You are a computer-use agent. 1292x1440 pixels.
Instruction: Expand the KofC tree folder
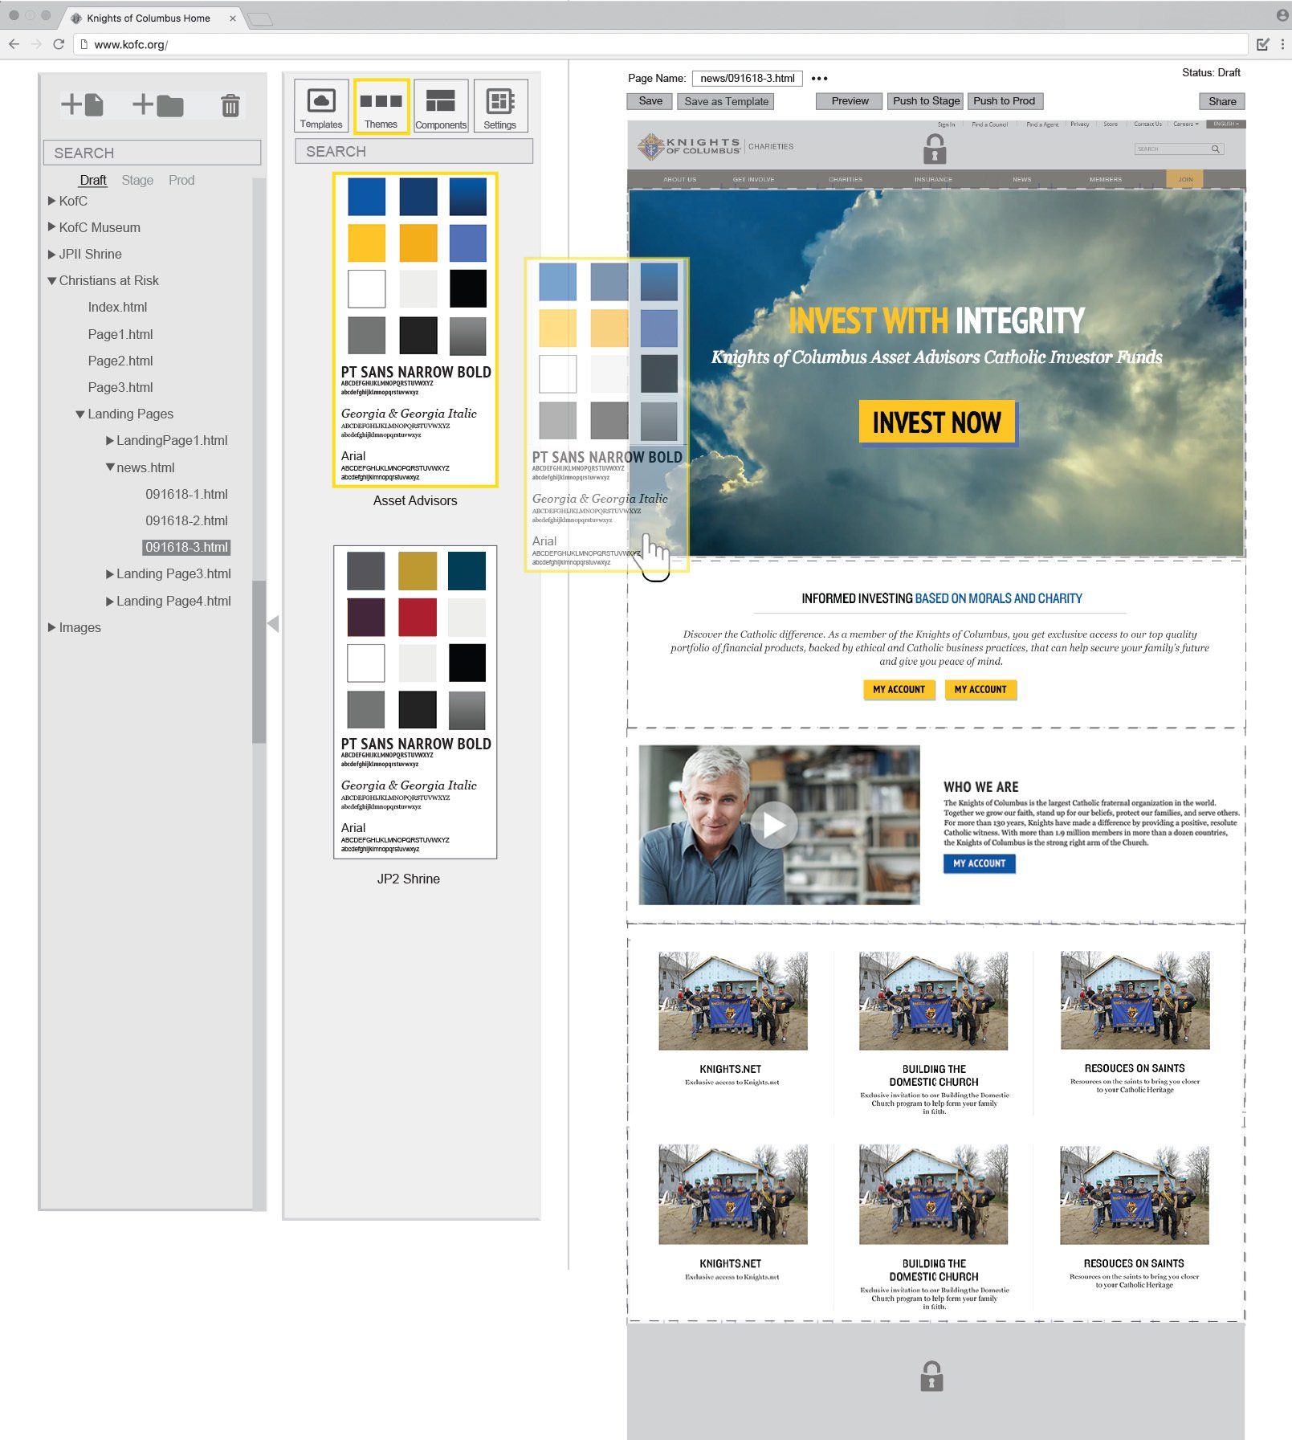(x=51, y=201)
